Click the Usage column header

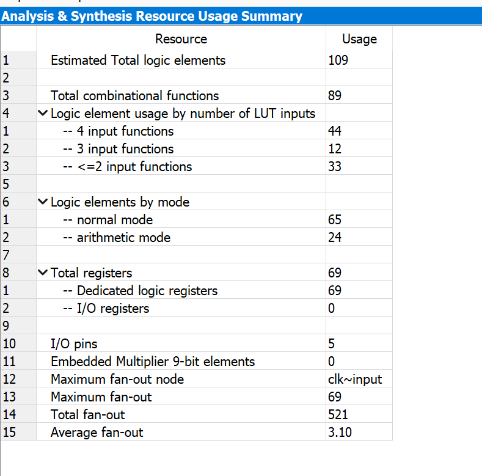click(359, 38)
